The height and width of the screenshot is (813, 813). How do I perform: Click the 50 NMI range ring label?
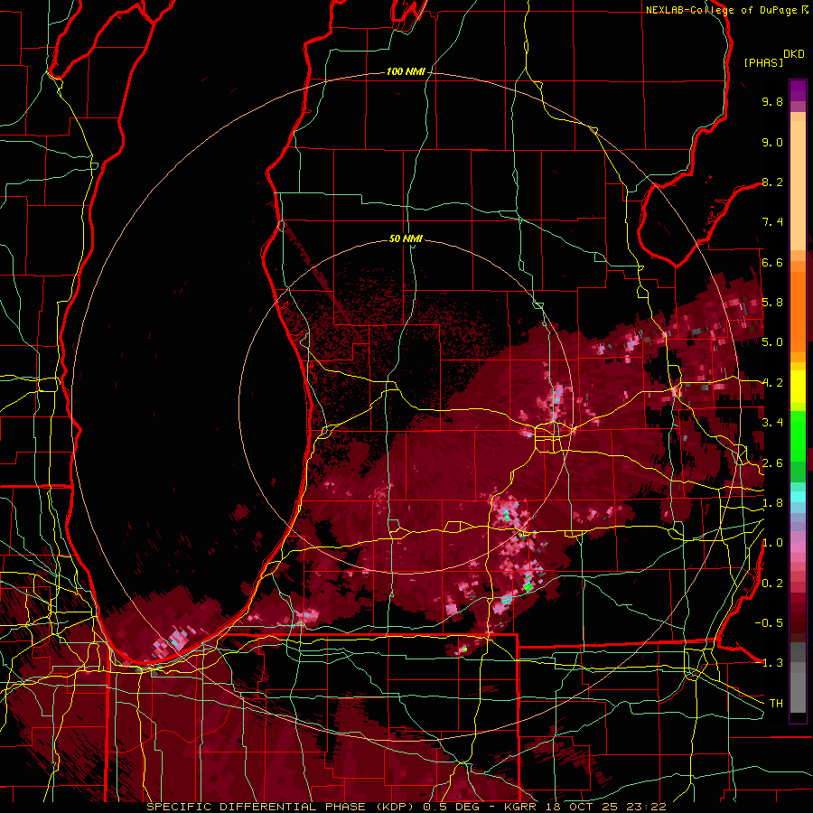406,238
